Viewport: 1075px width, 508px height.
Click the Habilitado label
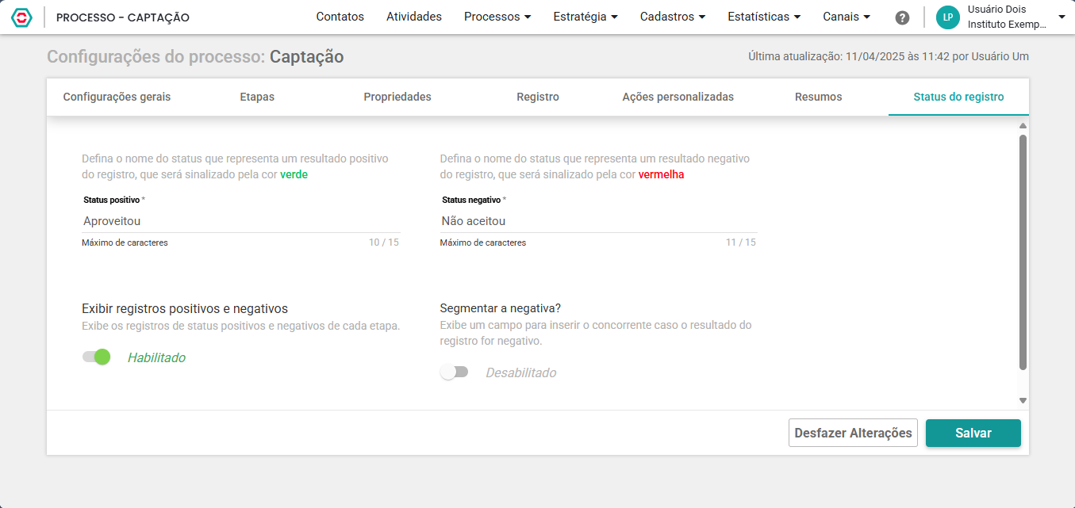[x=156, y=357]
